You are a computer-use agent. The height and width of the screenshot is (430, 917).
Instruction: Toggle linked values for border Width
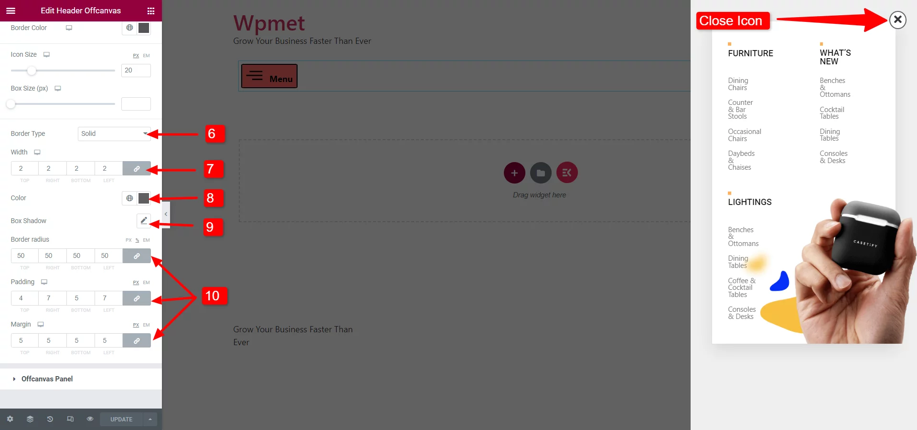(x=137, y=168)
